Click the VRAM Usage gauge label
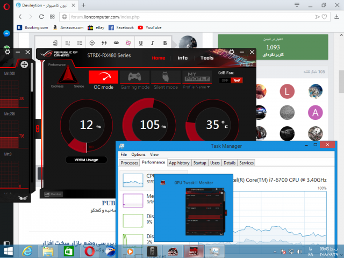The width and height of the screenshot is (344, 258). click(86, 160)
